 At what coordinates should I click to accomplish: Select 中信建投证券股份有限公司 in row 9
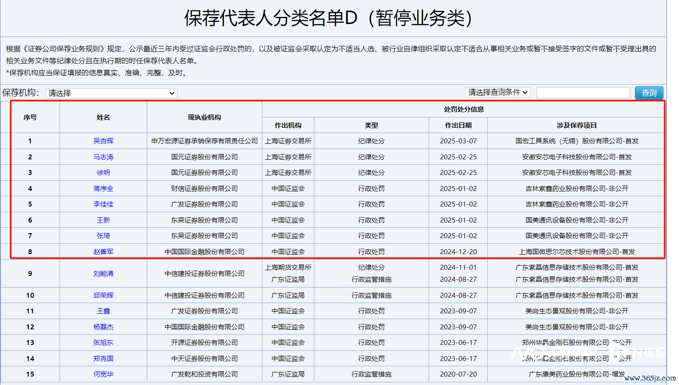205,273
